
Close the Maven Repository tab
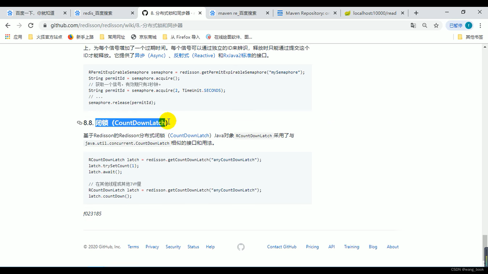(x=335, y=13)
